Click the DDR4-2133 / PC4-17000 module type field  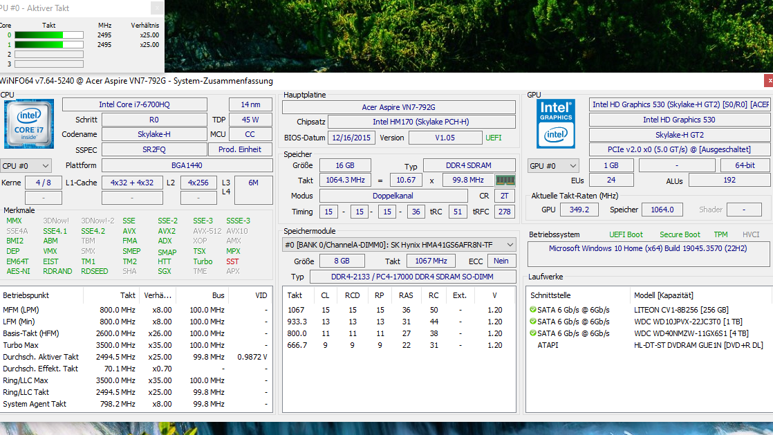click(x=413, y=277)
